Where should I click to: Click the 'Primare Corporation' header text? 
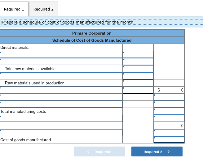coord(92,33)
